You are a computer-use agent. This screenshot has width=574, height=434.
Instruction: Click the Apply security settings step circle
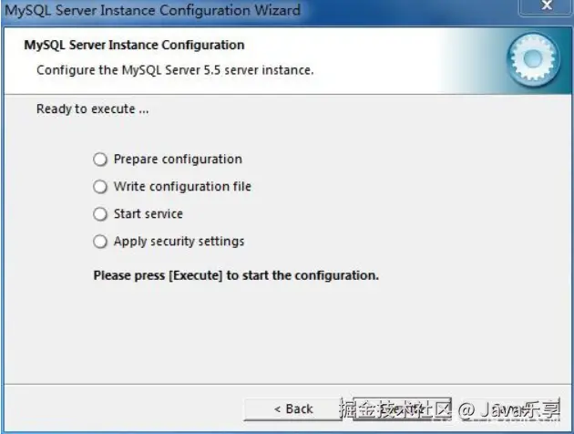click(100, 242)
